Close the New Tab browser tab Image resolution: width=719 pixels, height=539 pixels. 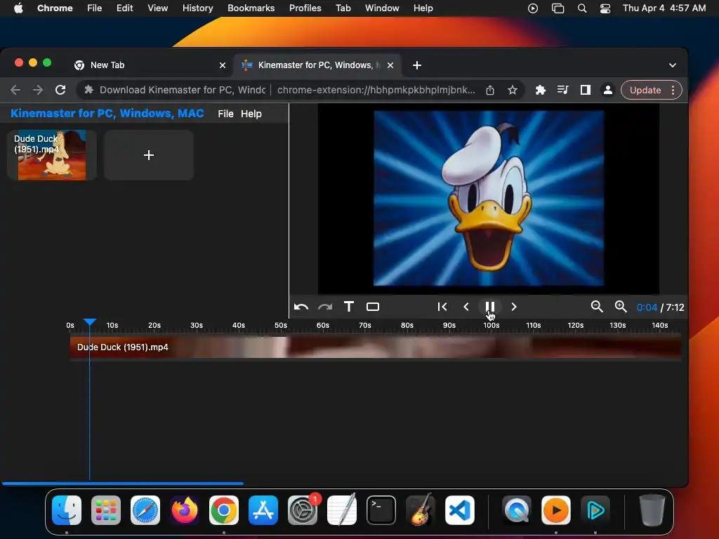(x=223, y=65)
